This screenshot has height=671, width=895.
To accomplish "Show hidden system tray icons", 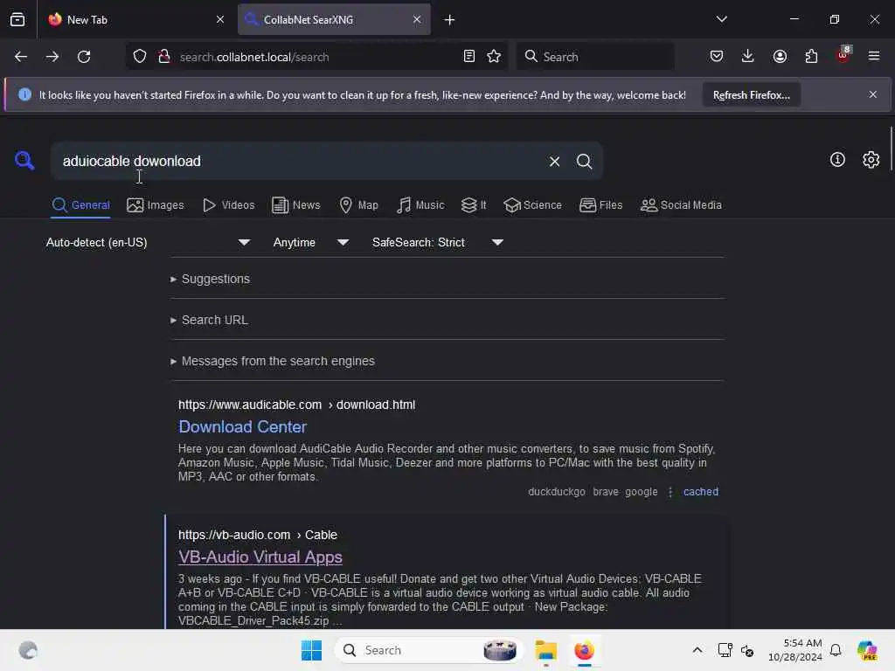I will [697, 650].
